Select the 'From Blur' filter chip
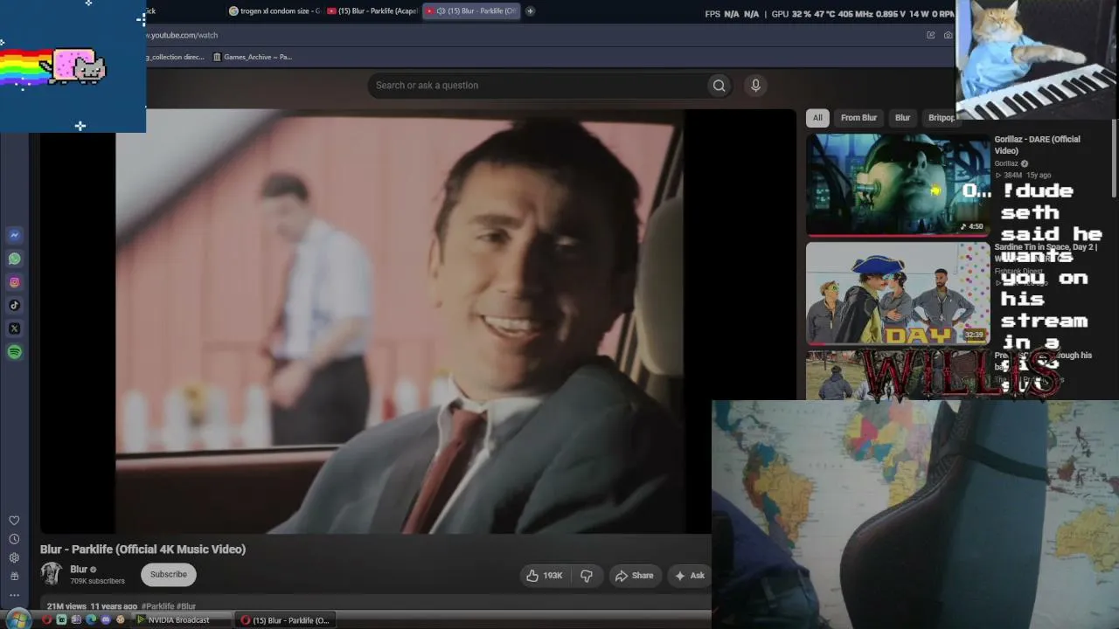The height and width of the screenshot is (629, 1119). [x=858, y=118]
